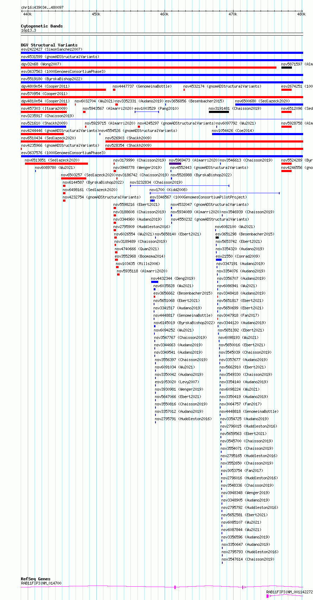The width and height of the screenshot is (313, 600).
Task: Select nsv2795791 (Huddleston2016) label
Action: click(x=184, y=419)
